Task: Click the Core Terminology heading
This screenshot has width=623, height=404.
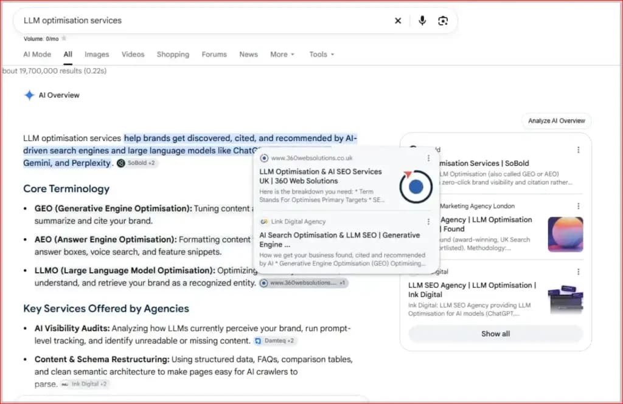Action: (x=66, y=188)
